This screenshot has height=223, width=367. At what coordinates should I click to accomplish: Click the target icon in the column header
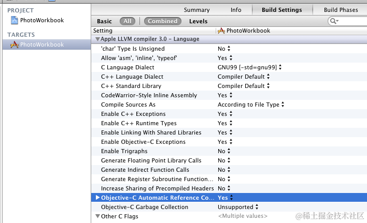tap(221, 31)
